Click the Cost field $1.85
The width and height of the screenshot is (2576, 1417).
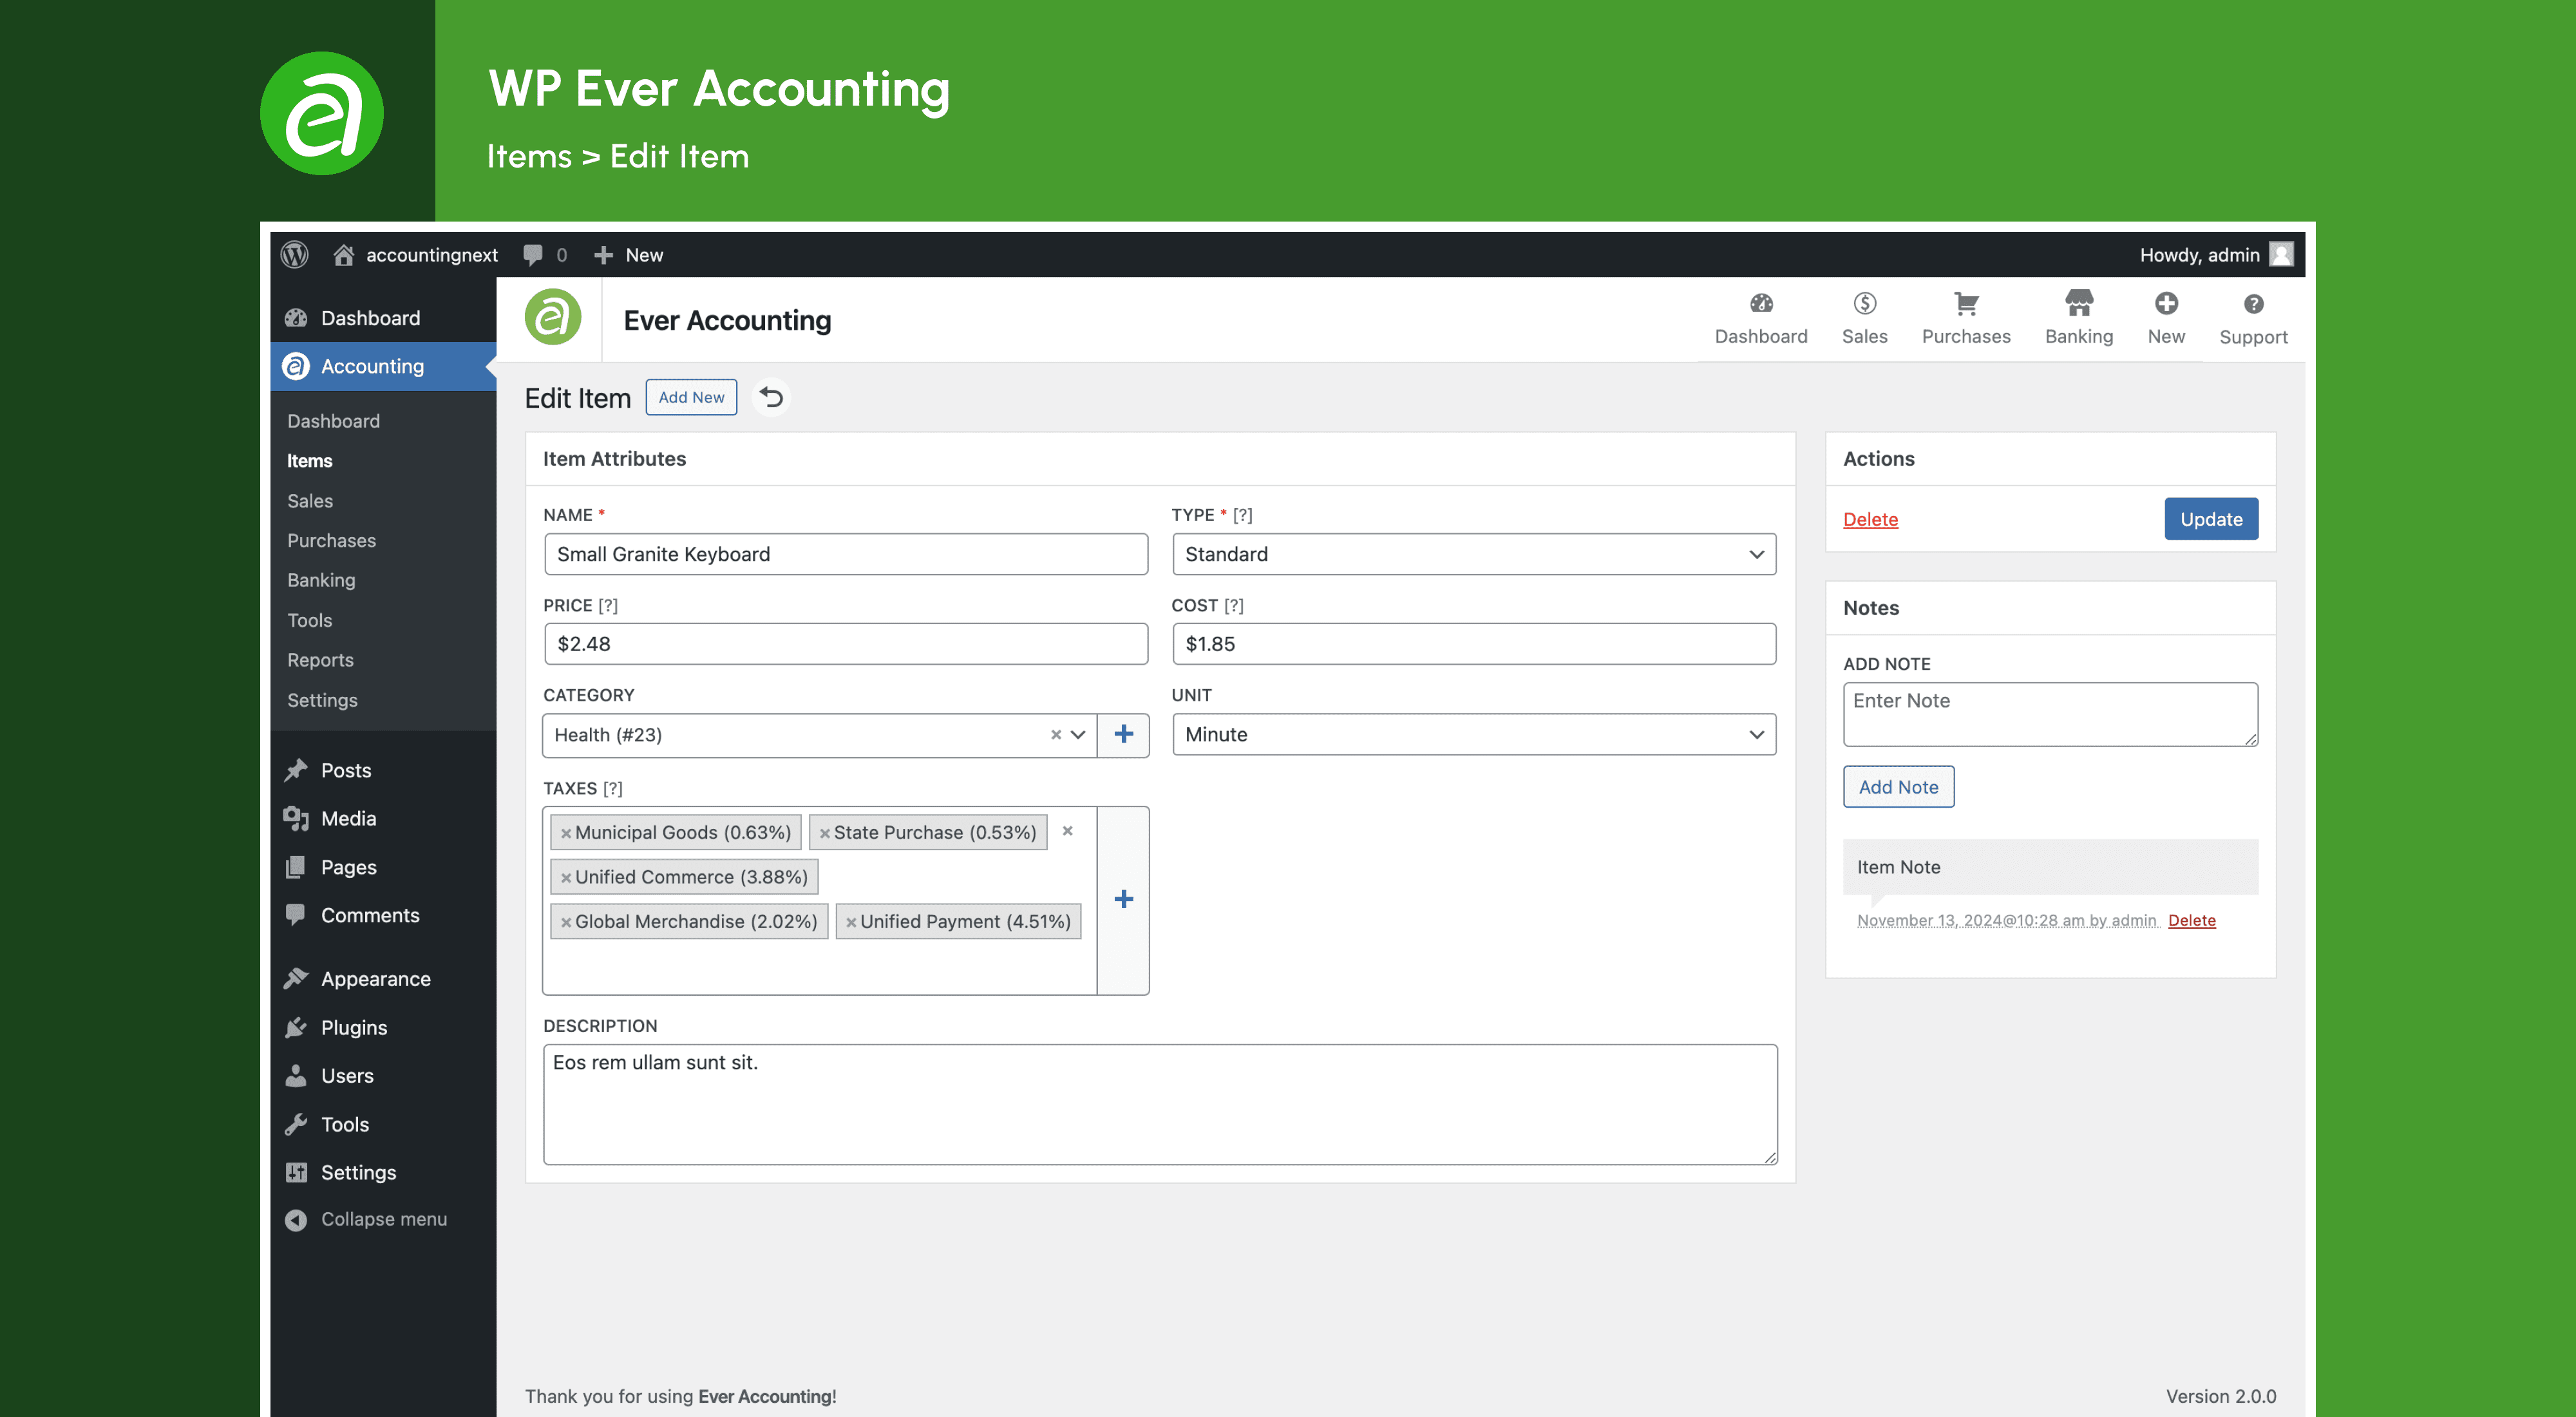pos(1473,644)
